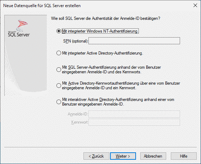Viewport: 201px width, 164px height.
Task: Click the Kennwort label text
Action: [80, 122]
